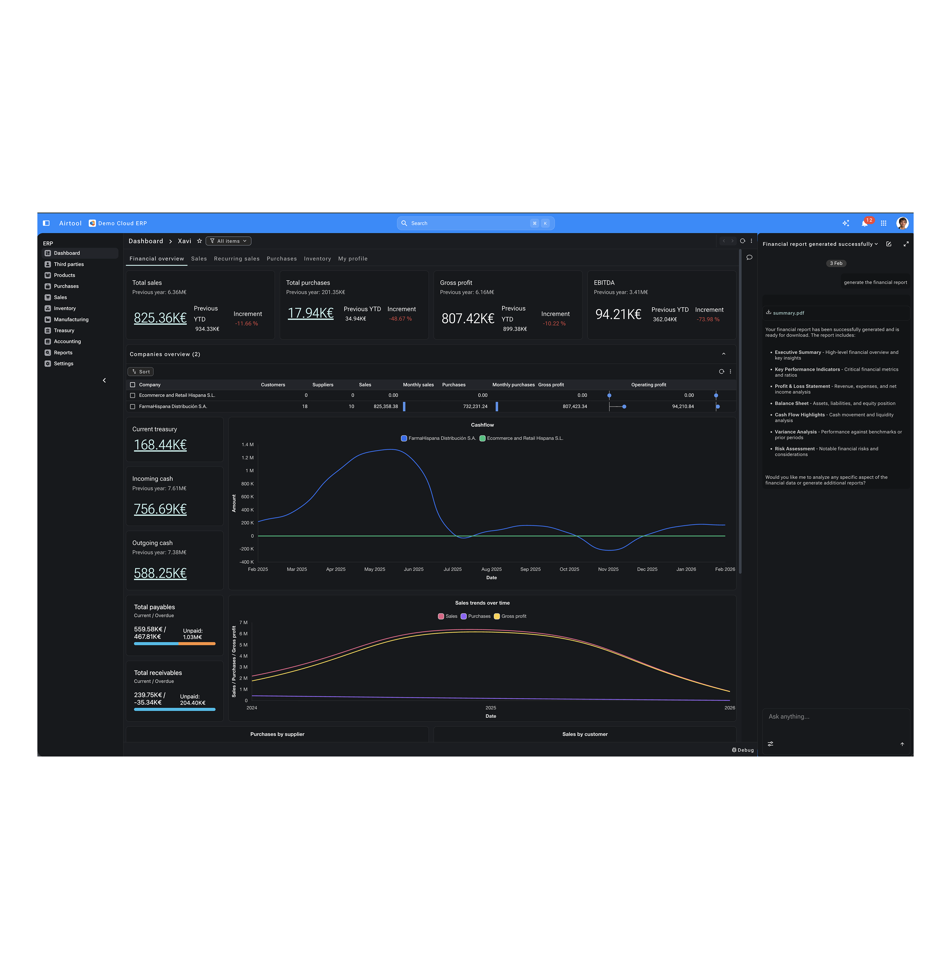Image resolution: width=951 pixels, height=969 pixels.
Task: Toggle the sidebar panel icon in header
Action: pos(46,223)
